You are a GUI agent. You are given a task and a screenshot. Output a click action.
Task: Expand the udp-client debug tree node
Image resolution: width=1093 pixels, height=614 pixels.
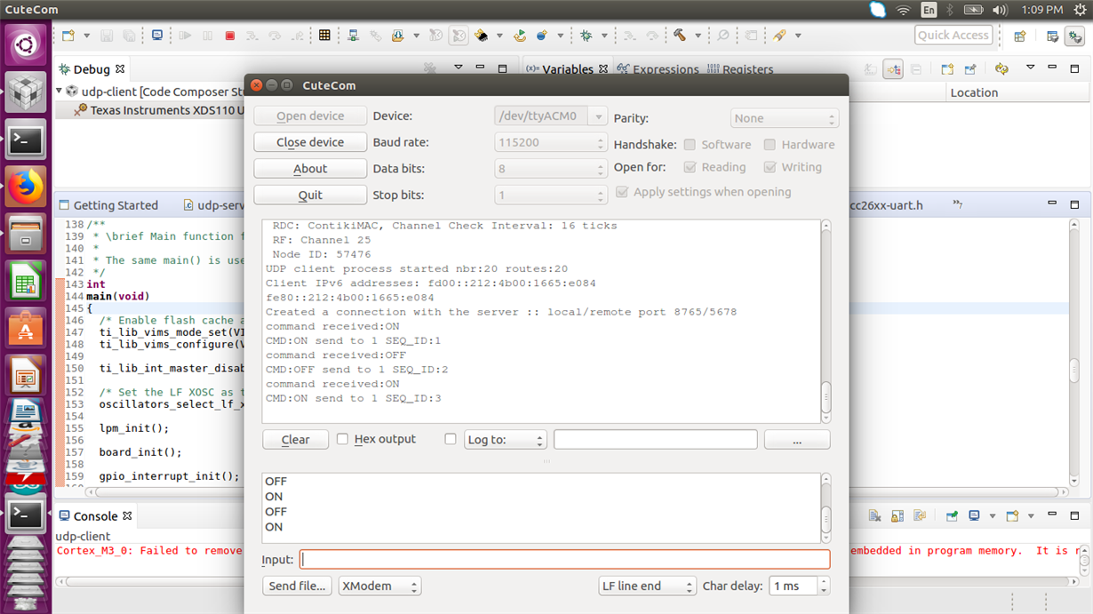click(60, 91)
